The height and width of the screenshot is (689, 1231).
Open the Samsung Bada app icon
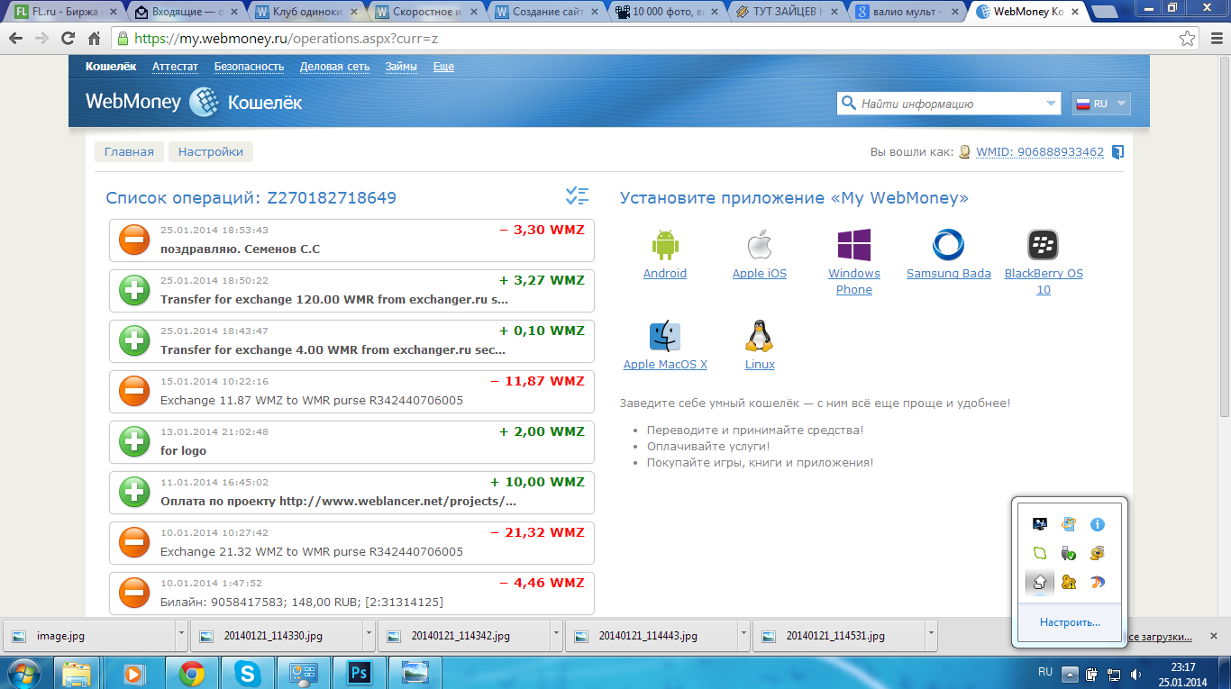[948, 244]
